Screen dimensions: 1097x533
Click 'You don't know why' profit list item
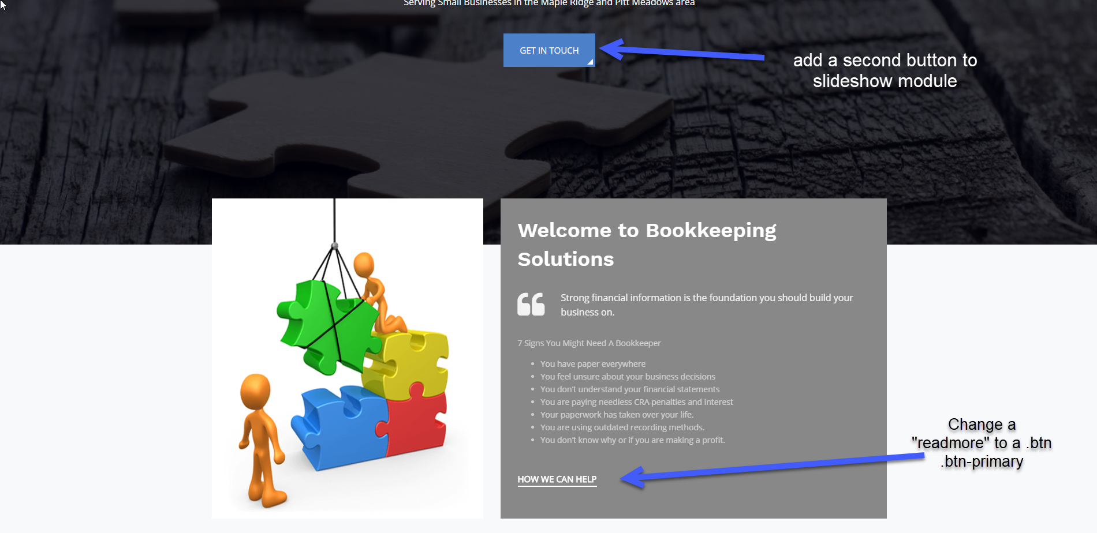(632, 440)
